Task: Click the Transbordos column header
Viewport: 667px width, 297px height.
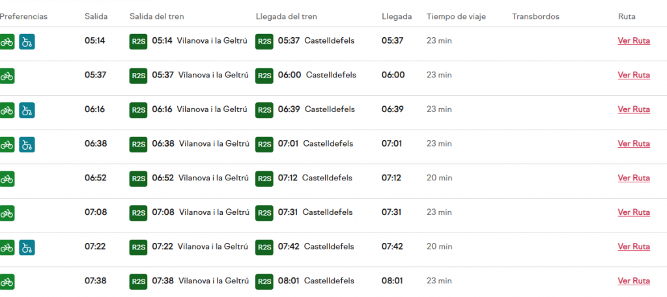Action: (x=535, y=16)
